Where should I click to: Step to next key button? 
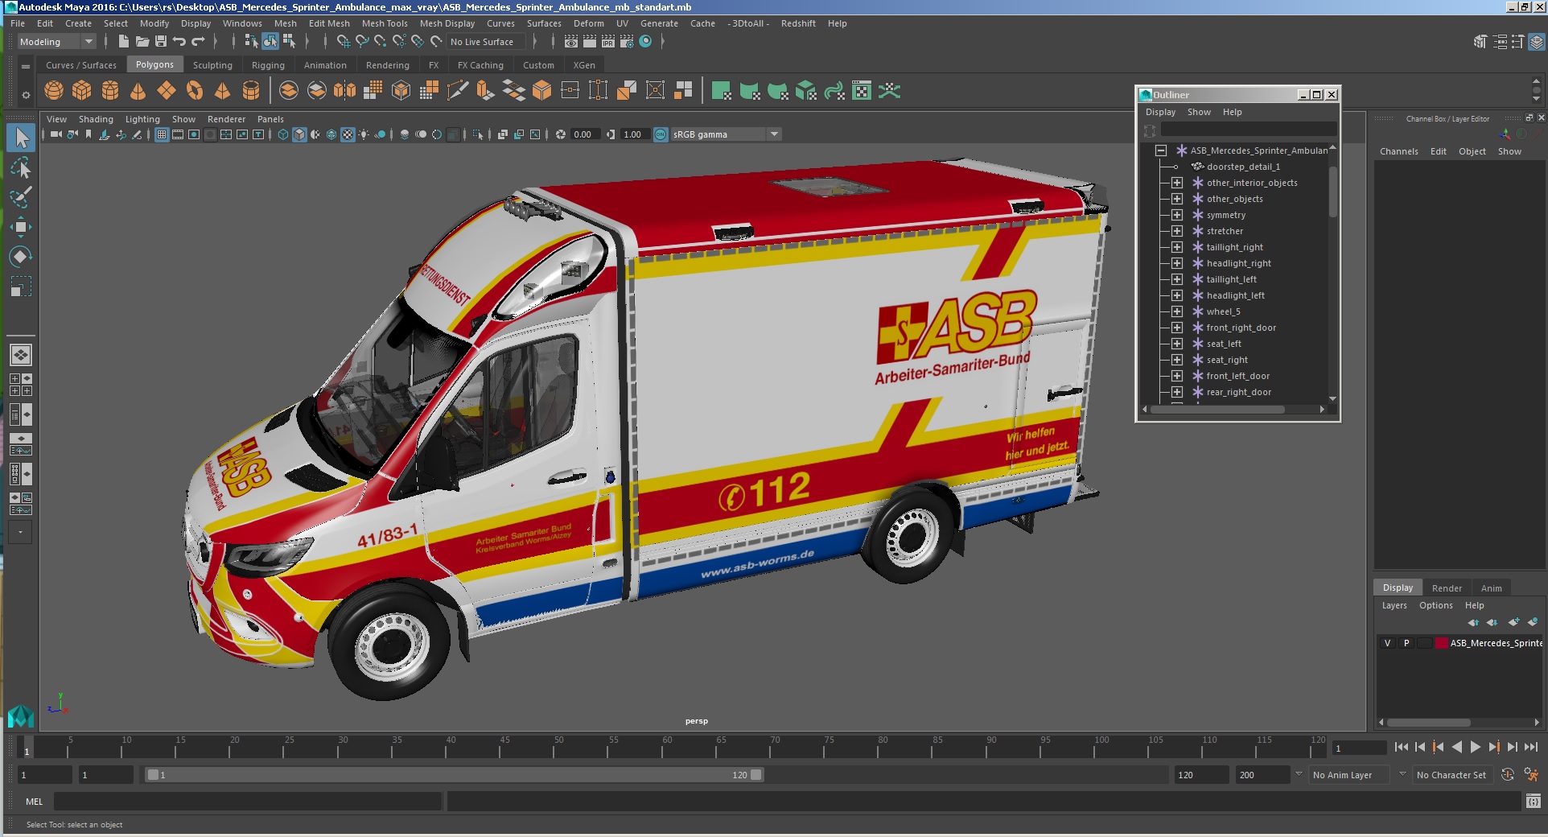1493,747
